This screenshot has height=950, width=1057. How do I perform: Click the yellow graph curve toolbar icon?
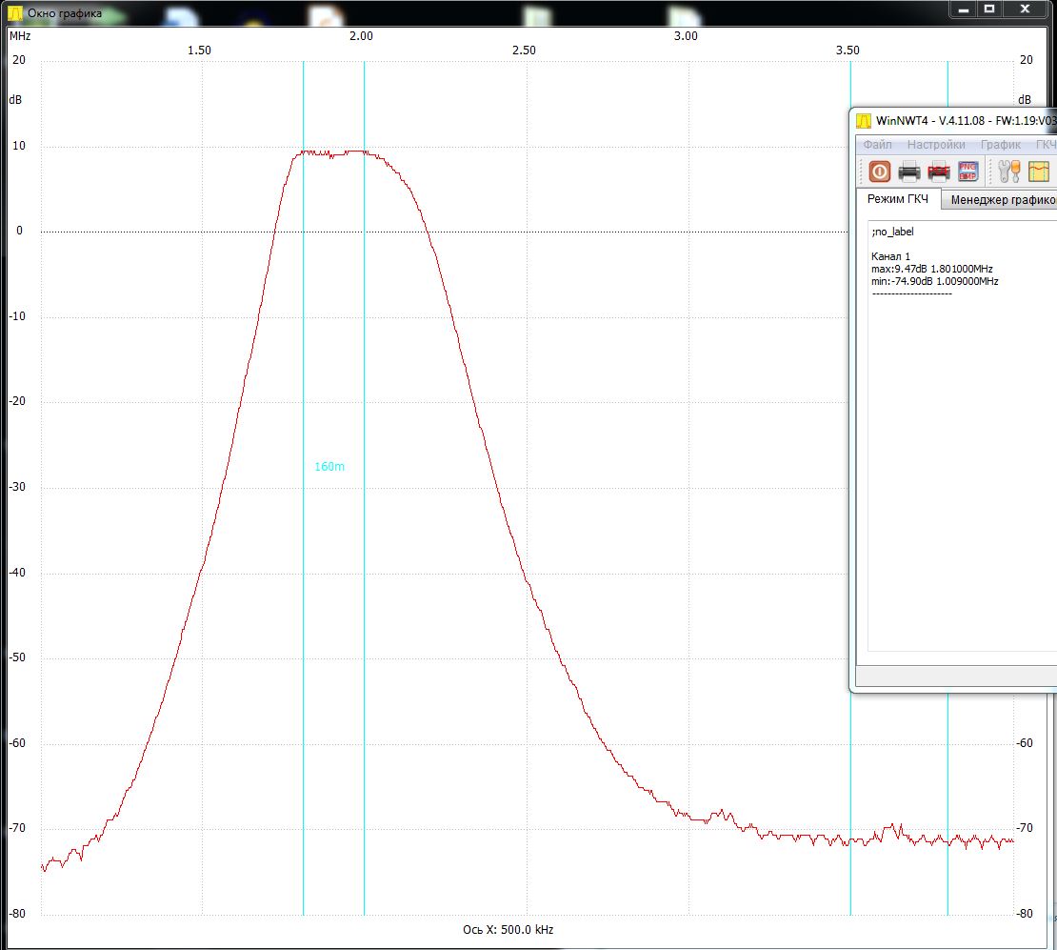[x=1039, y=172]
